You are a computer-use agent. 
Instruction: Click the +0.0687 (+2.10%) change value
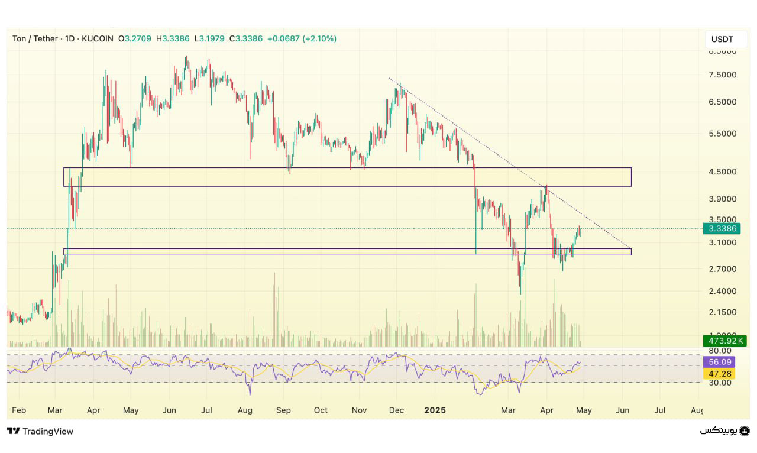coord(302,39)
